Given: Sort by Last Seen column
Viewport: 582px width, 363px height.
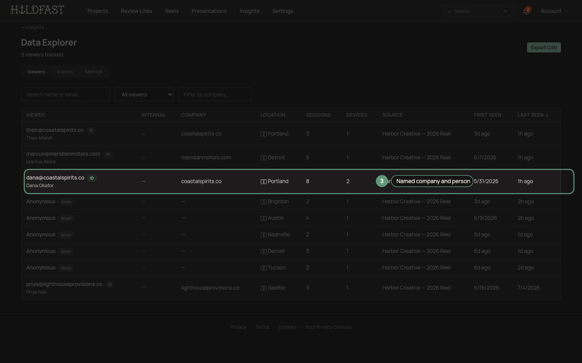Looking at the screenshot, I should 533,115.
